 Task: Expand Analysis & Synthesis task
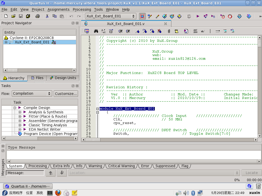[20, 112]
